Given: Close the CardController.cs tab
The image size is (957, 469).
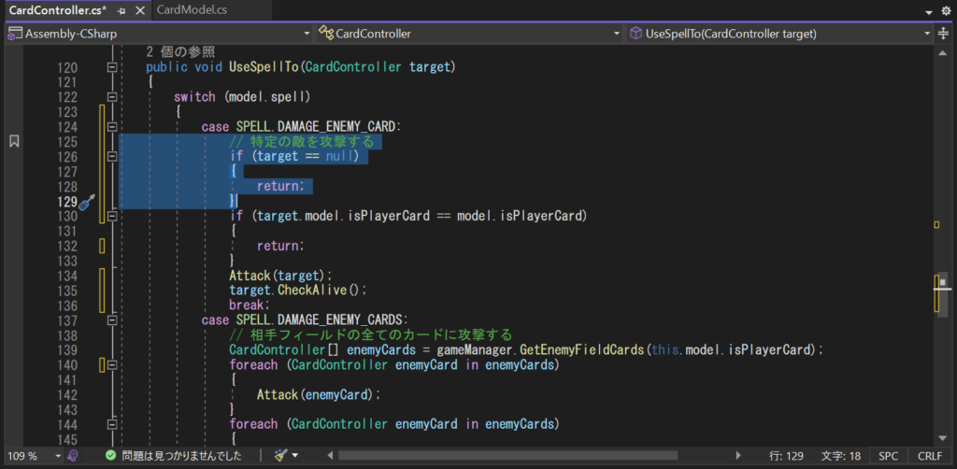Looking at the screenshot, I should [140, 11].
